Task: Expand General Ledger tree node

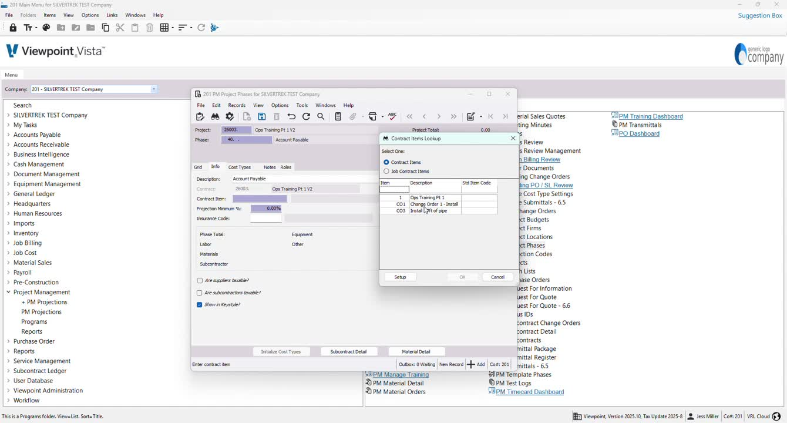Action: (8, 194)
